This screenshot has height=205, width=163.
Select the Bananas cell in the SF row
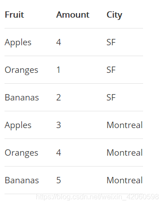(x=22, y=97)
